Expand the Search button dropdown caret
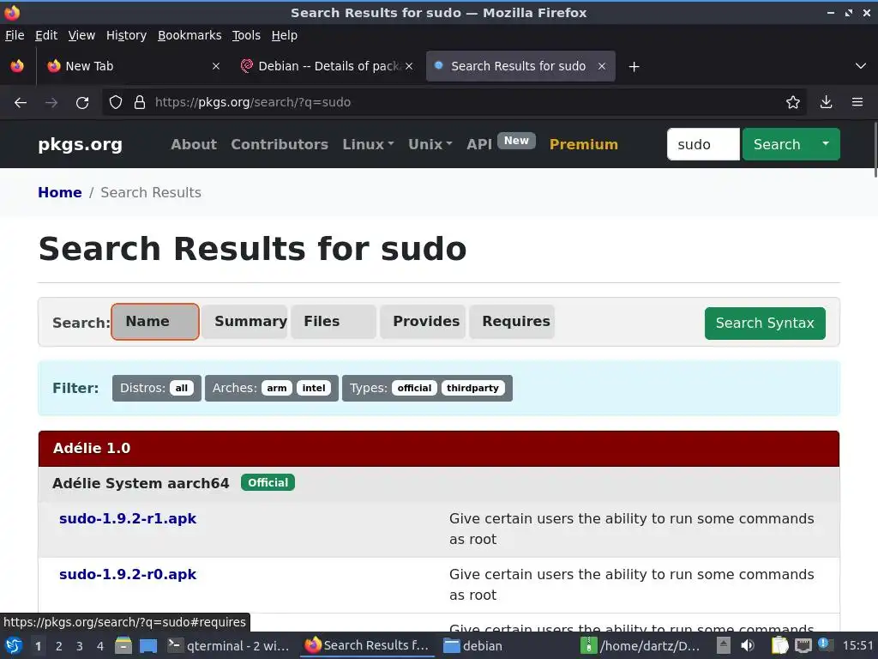This screenshot has height=659, width=878. [x=826, y=144]
